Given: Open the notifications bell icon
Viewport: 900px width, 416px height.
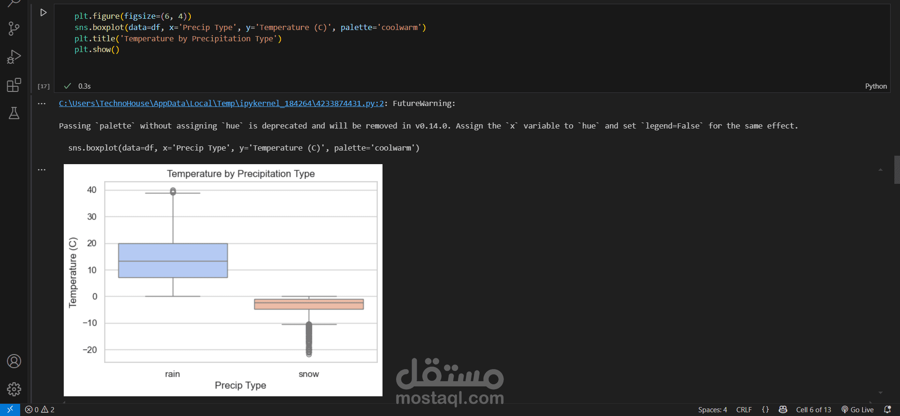Looking at the screenshot, I should (x=887, y=409).
